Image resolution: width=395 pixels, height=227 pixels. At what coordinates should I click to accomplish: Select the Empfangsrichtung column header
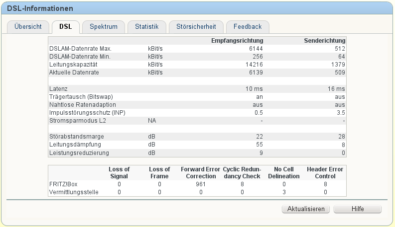click(237, 41)
